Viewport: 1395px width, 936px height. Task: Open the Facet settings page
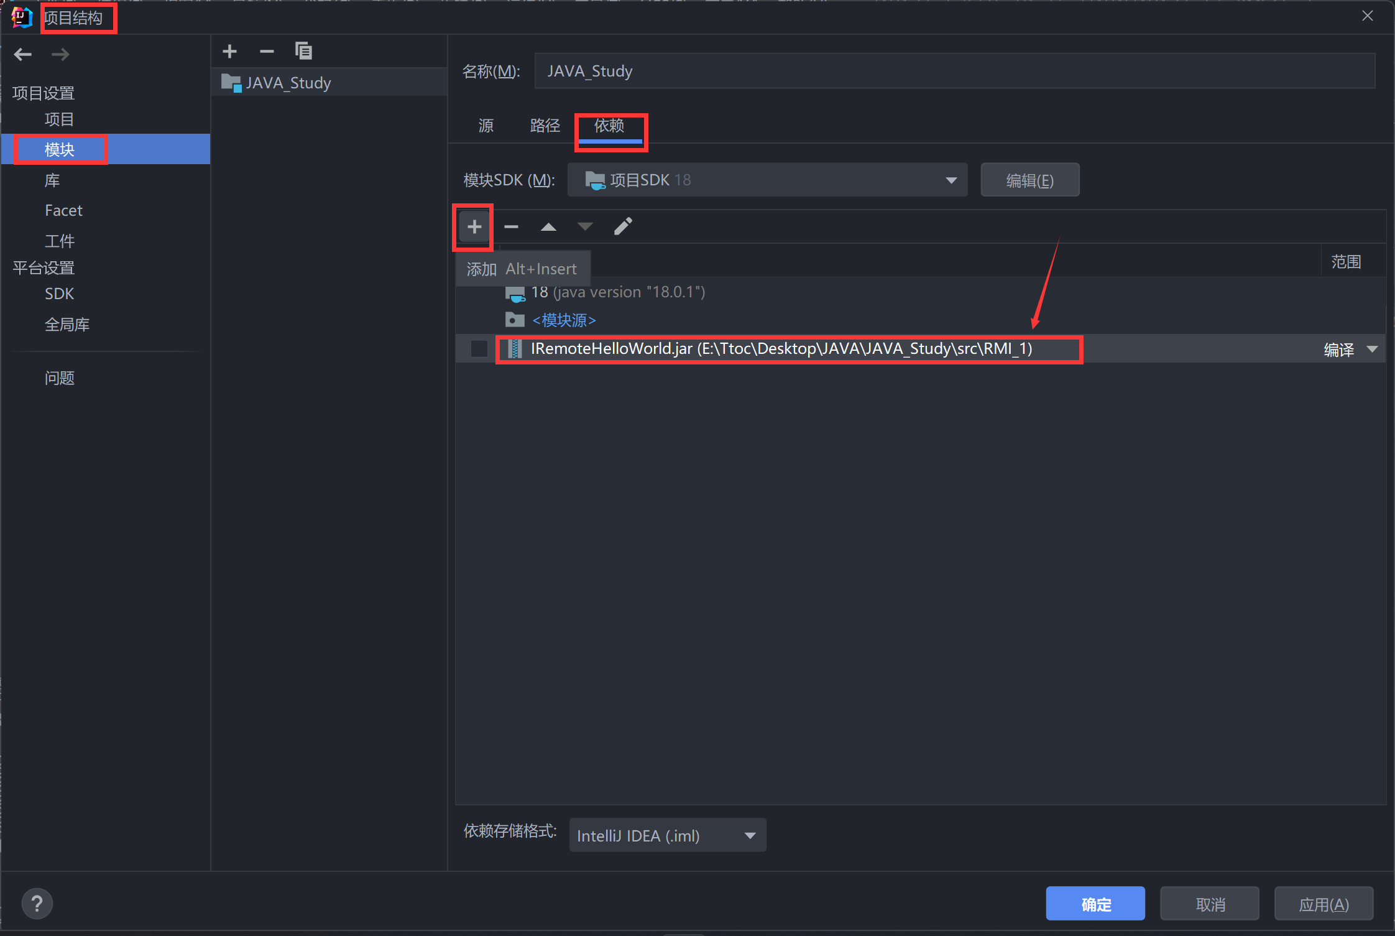tap(63, 211)
